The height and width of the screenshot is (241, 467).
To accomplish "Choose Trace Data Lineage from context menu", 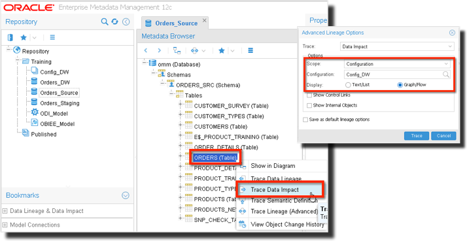I will click(276, 178).
